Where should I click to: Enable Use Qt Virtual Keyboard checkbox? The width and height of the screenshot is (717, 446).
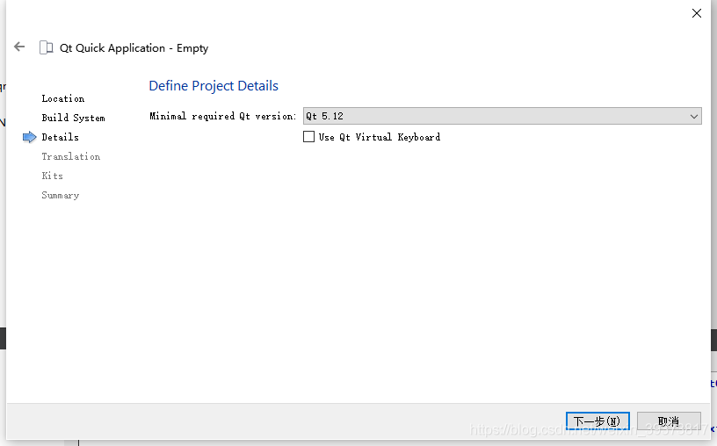pyautogui.click(x=308, y=137)
